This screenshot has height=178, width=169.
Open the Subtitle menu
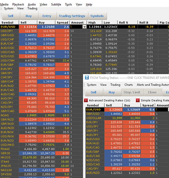(56, 5)
